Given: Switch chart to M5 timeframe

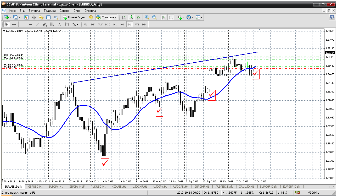Looking at the screenshot, I should (x=93, y=24).
